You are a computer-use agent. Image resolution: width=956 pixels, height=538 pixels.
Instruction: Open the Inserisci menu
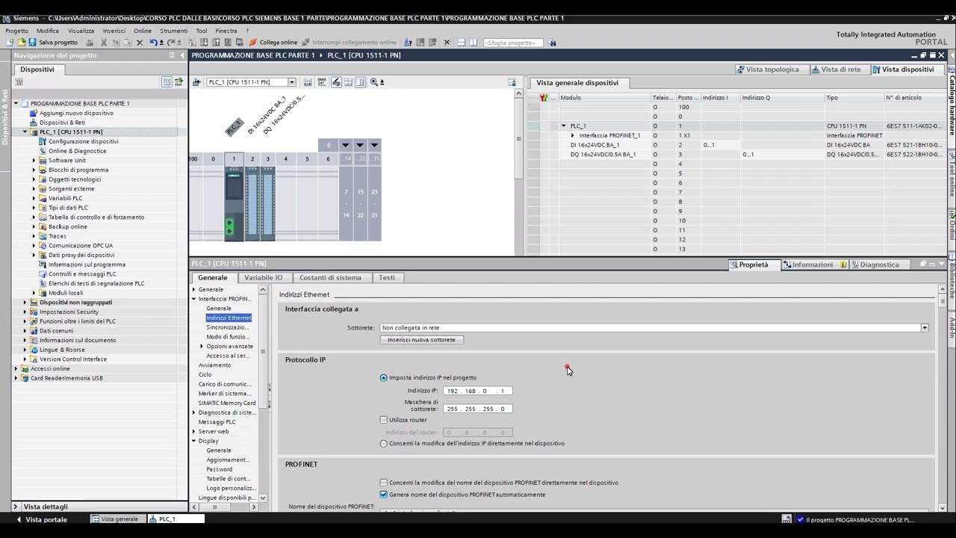114,31
